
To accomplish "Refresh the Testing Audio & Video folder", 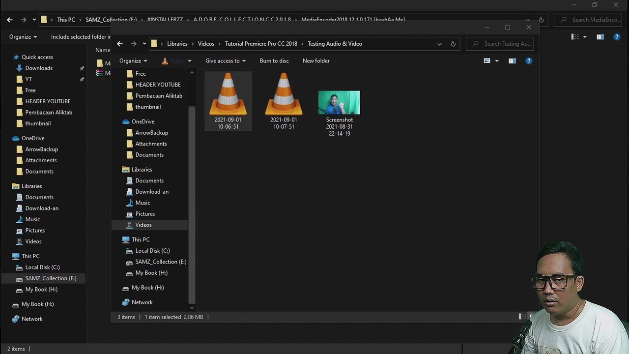I will click(453, 44).
